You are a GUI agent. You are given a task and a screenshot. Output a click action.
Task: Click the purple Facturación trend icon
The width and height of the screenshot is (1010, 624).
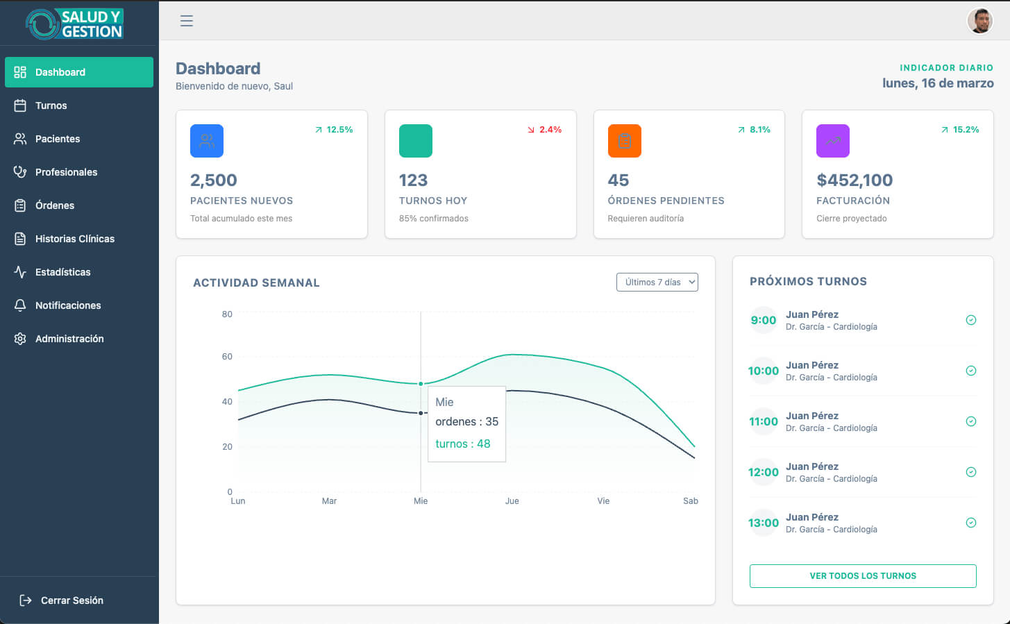point(832,141)
